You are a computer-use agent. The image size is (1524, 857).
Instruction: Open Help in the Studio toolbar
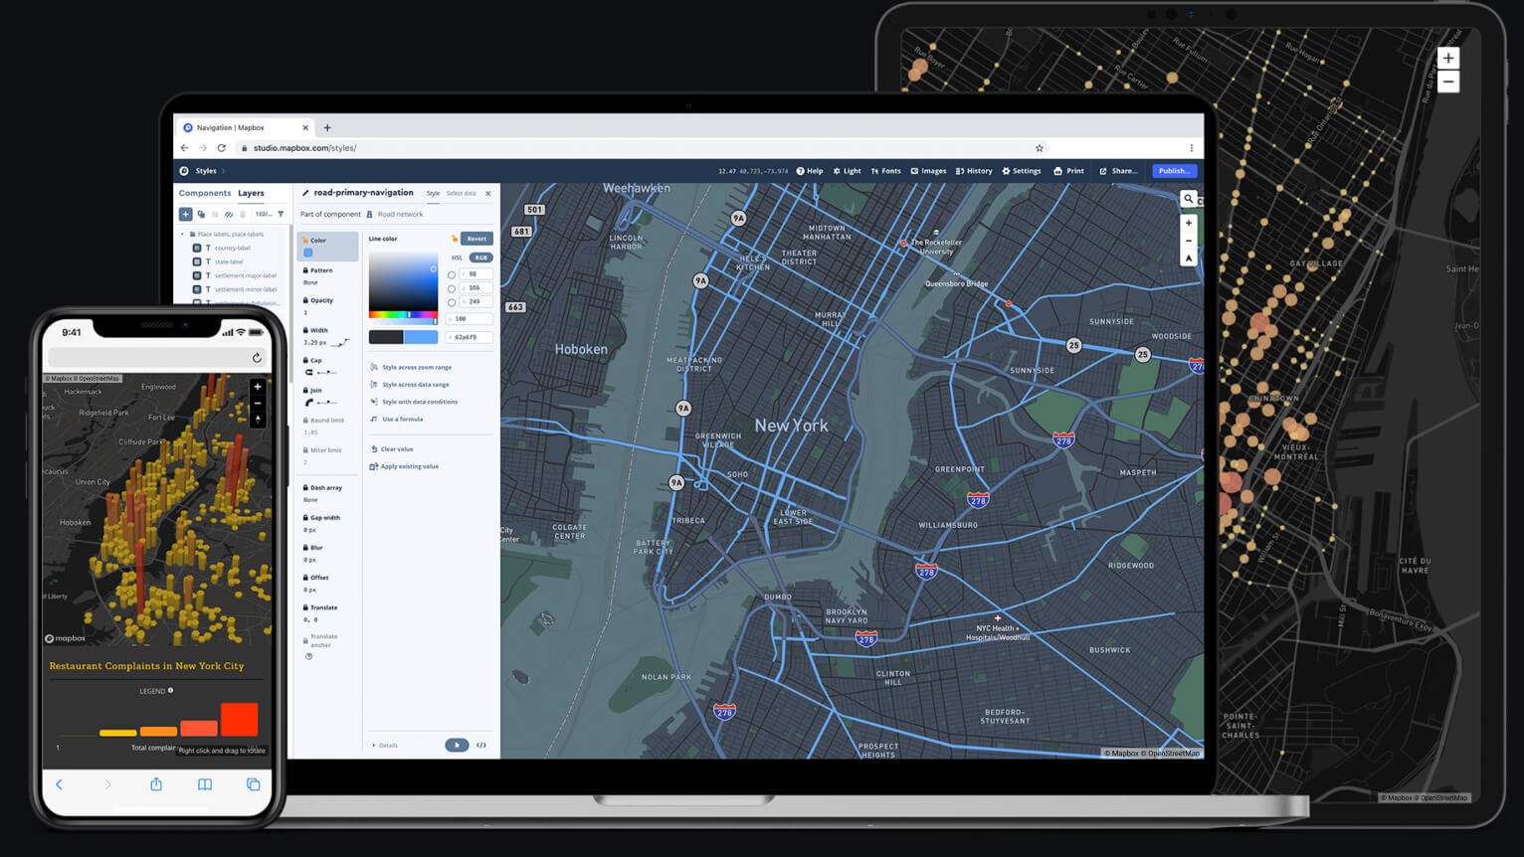(x=810, y=171)
